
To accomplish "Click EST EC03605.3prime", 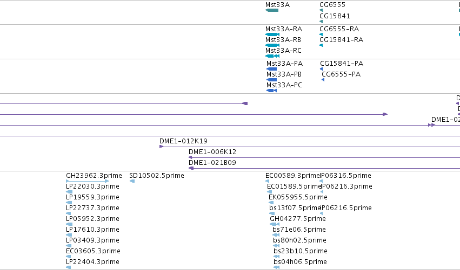I will pos(94,251).
